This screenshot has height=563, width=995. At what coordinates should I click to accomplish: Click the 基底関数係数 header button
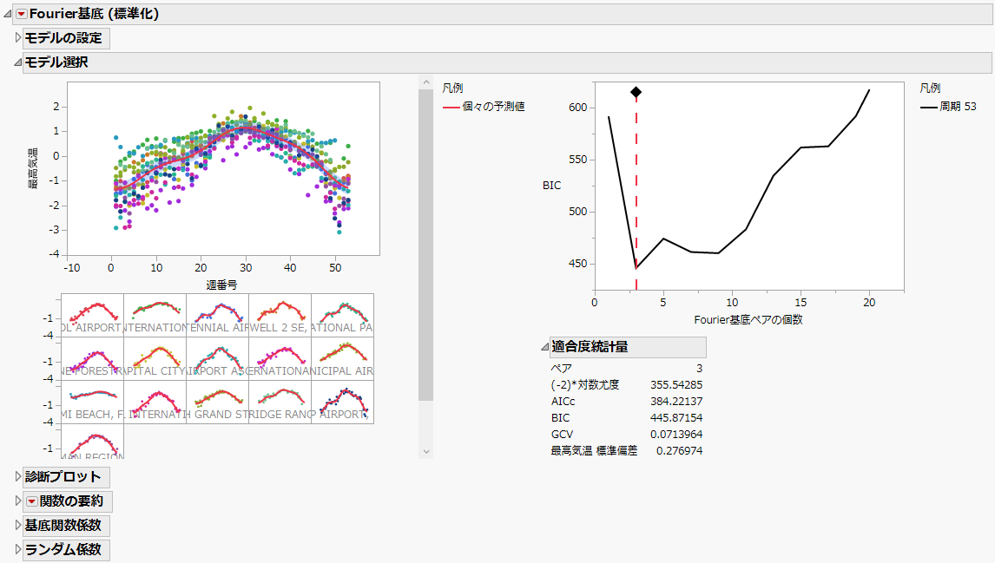[x=66, y=525]
